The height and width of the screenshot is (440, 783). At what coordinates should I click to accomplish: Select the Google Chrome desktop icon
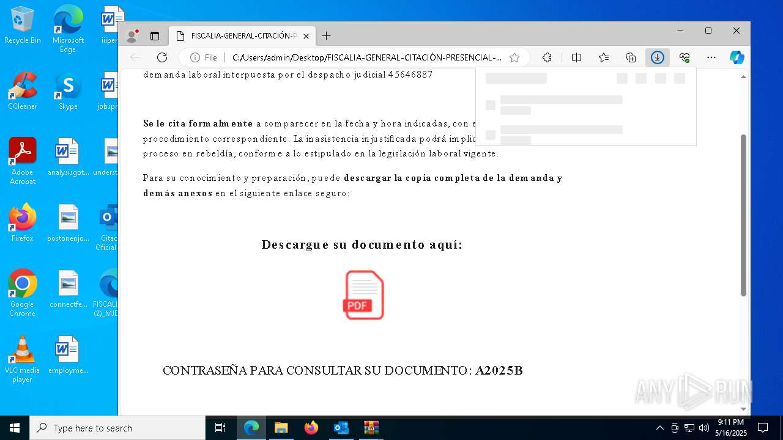(x=23, y=293)
